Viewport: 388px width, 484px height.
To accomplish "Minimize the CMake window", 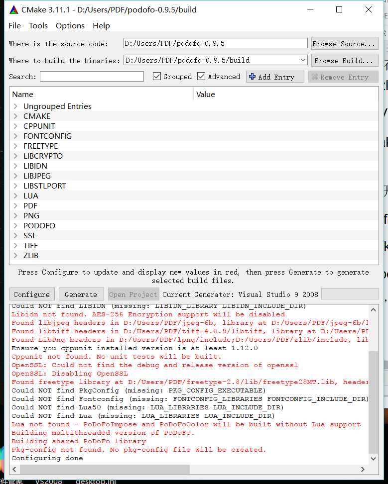I will click(x=310, y=9).
